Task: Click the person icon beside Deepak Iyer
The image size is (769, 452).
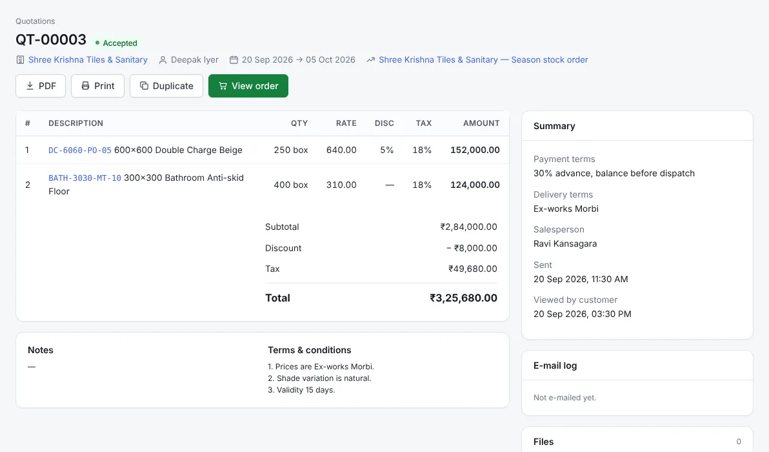Action: click(x=163, y=60)
